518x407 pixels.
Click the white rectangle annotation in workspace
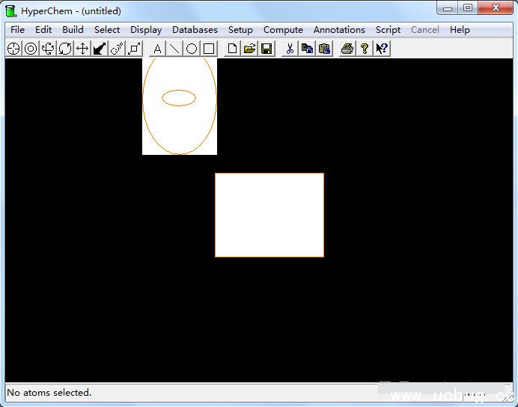[269, 215]
